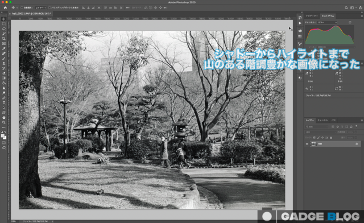Viewport: 364px width, 223px height.
Task: Hide the background layer with eye icon
Action: 307,144
